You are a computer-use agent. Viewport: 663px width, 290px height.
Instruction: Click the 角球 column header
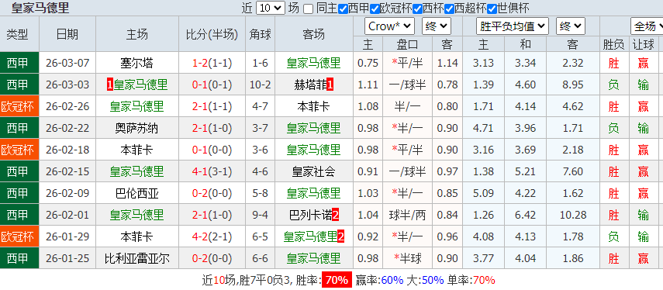[x=260, y=34]
